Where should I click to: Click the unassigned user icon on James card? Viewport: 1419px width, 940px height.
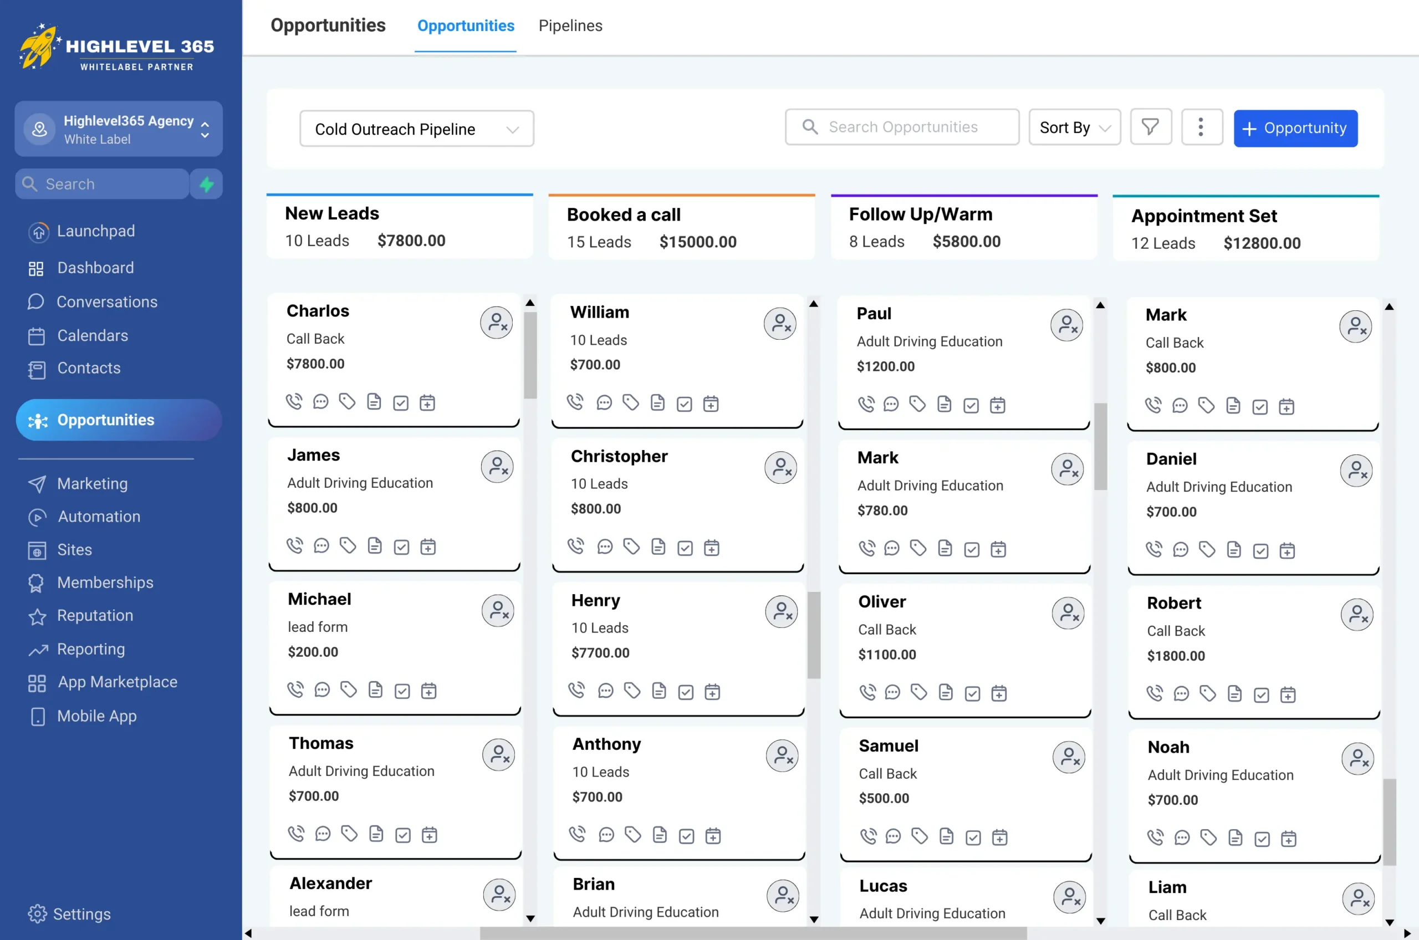pos(497,467)
